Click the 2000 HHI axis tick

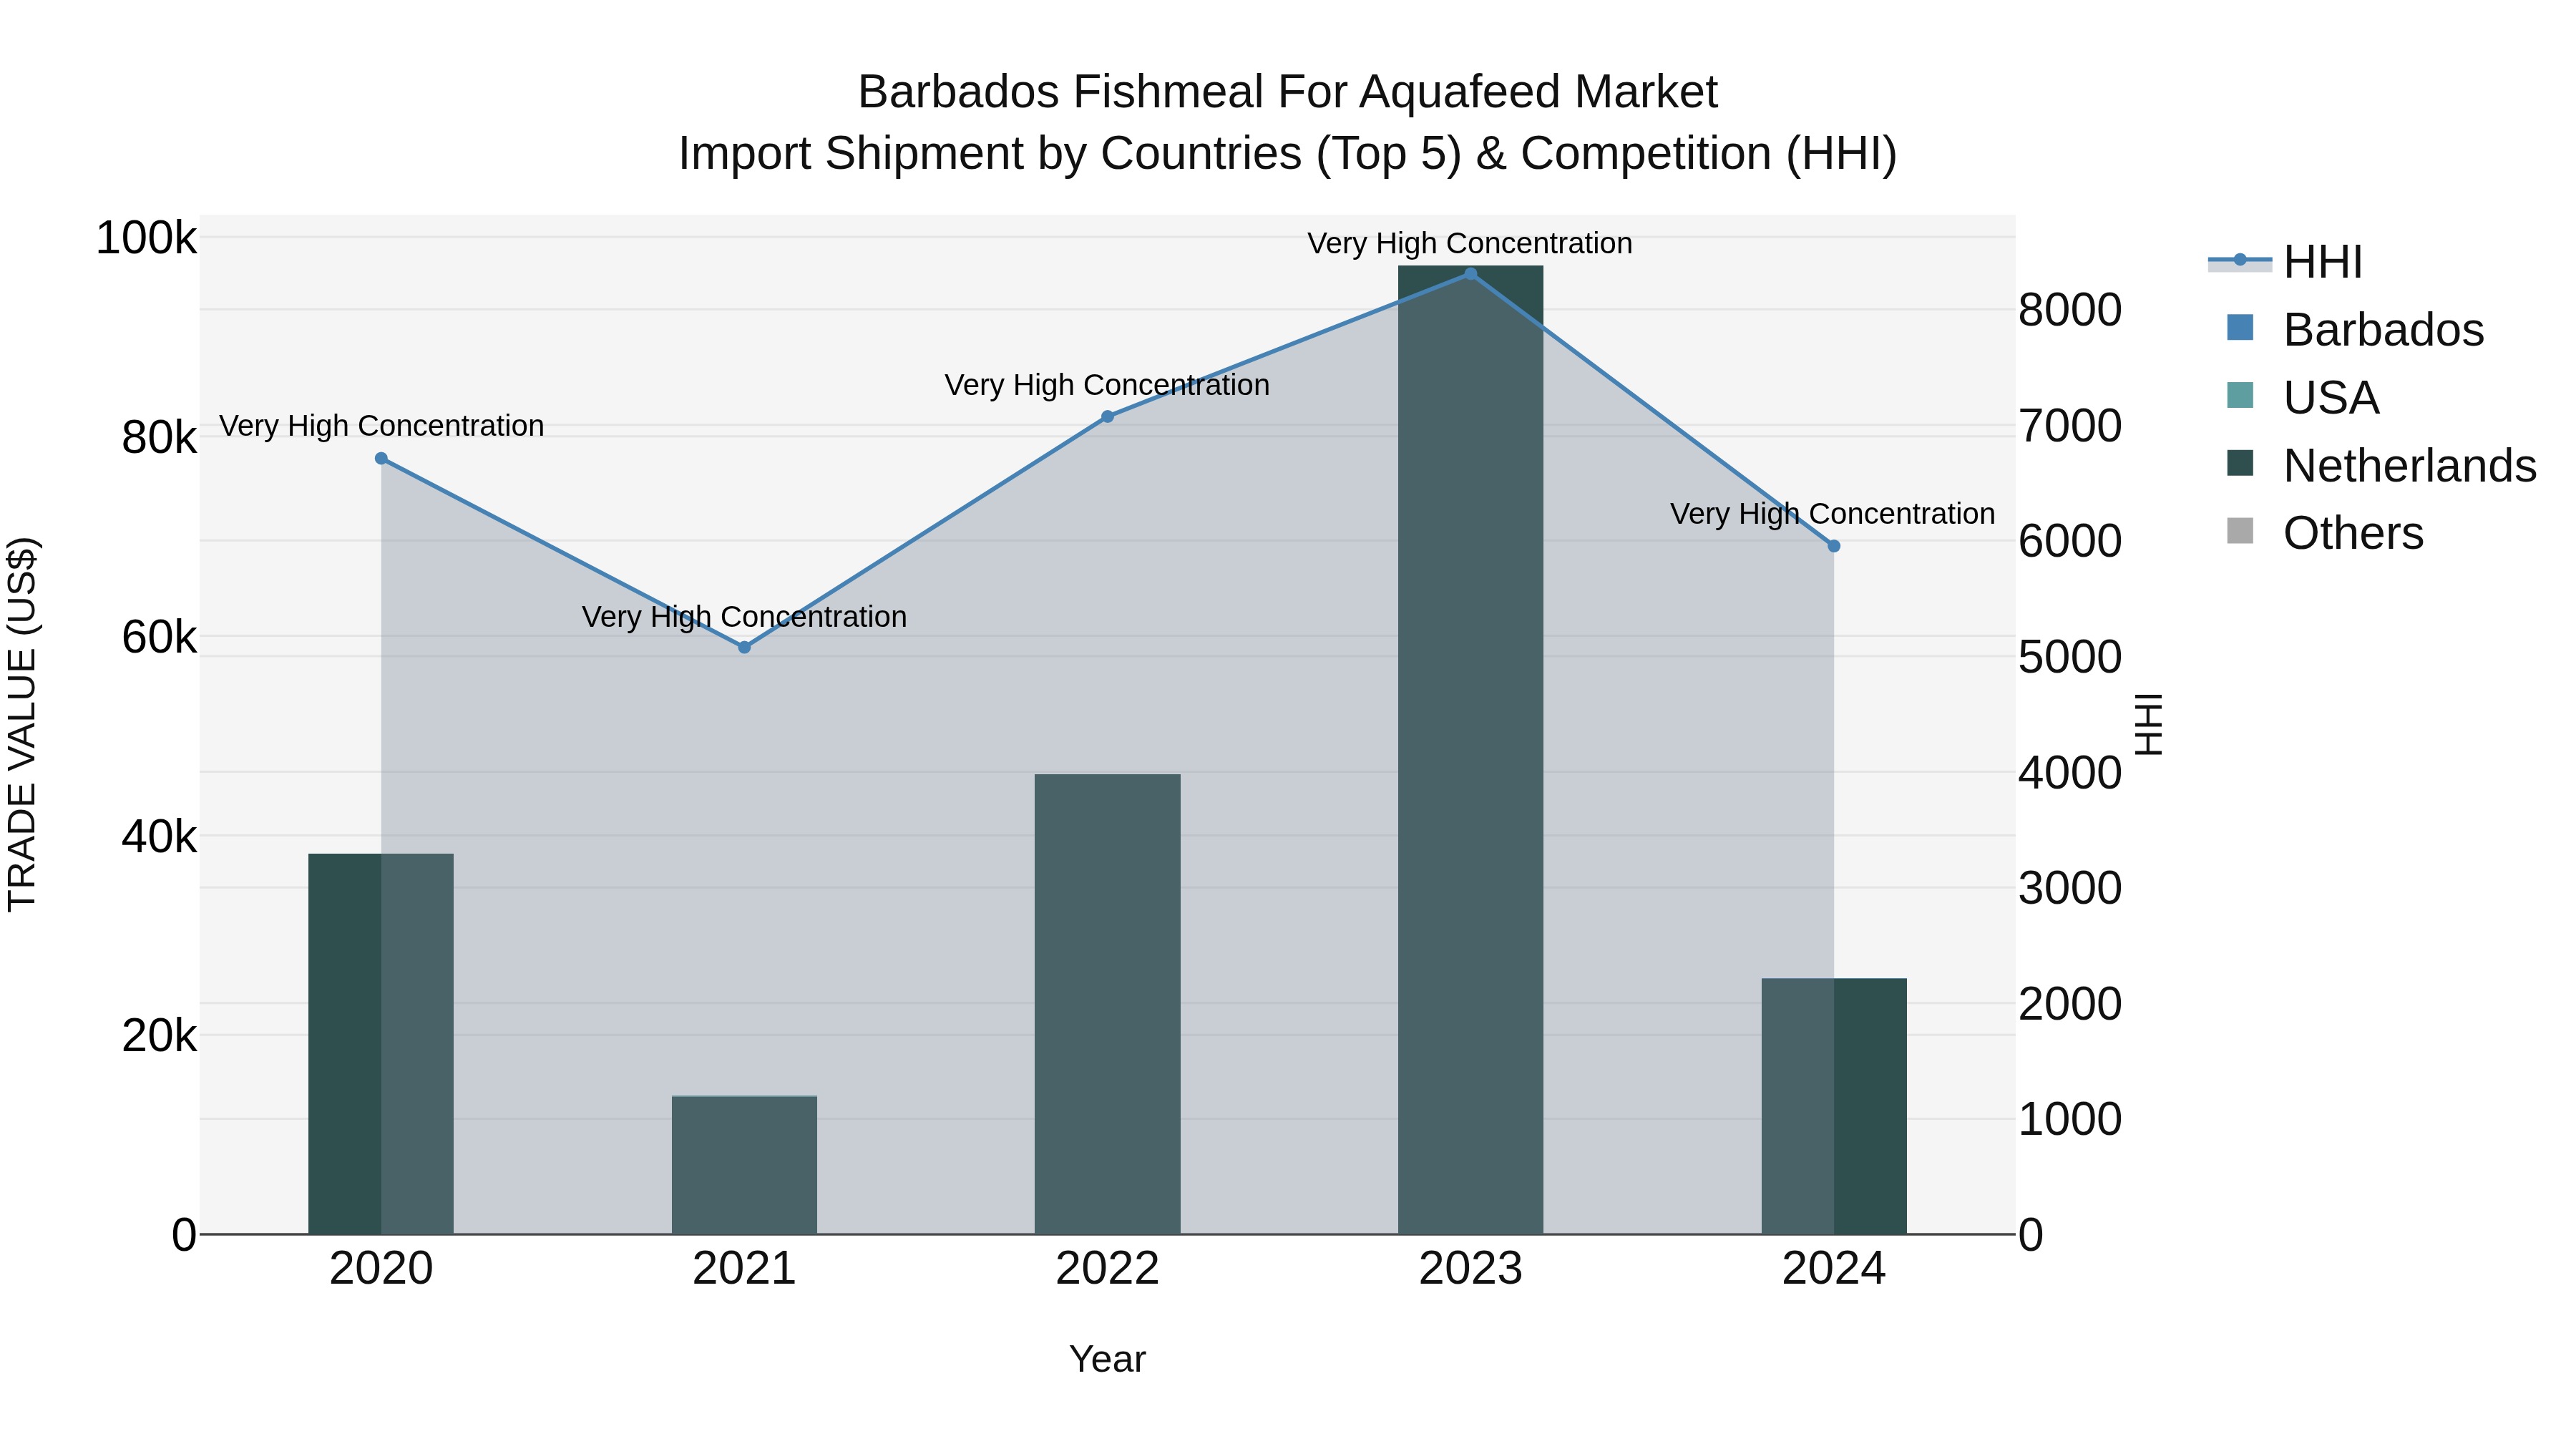pyautogui.click(x=2070, y=1004)
